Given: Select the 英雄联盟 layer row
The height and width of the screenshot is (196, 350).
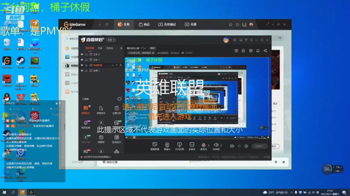Looking at the screenshot, I should 101,65.
